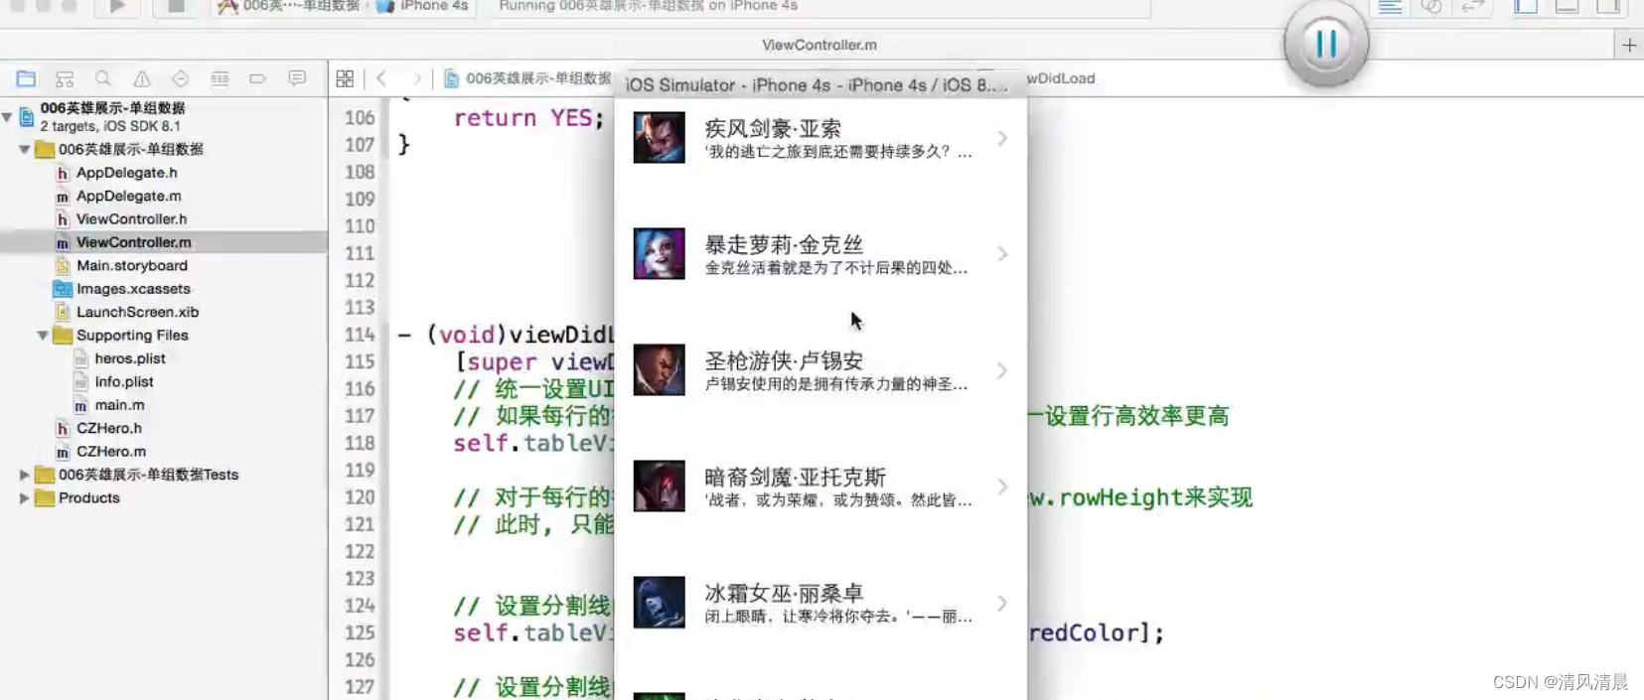Collapse the 006英雄展示-单组数据 group folder
The height and width of the screenshot is (700, 1644).
[x=25, y=149]
